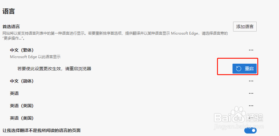Click the 请重启浏览器 notice text
This screenshot has width=279, height=136.
54,69
